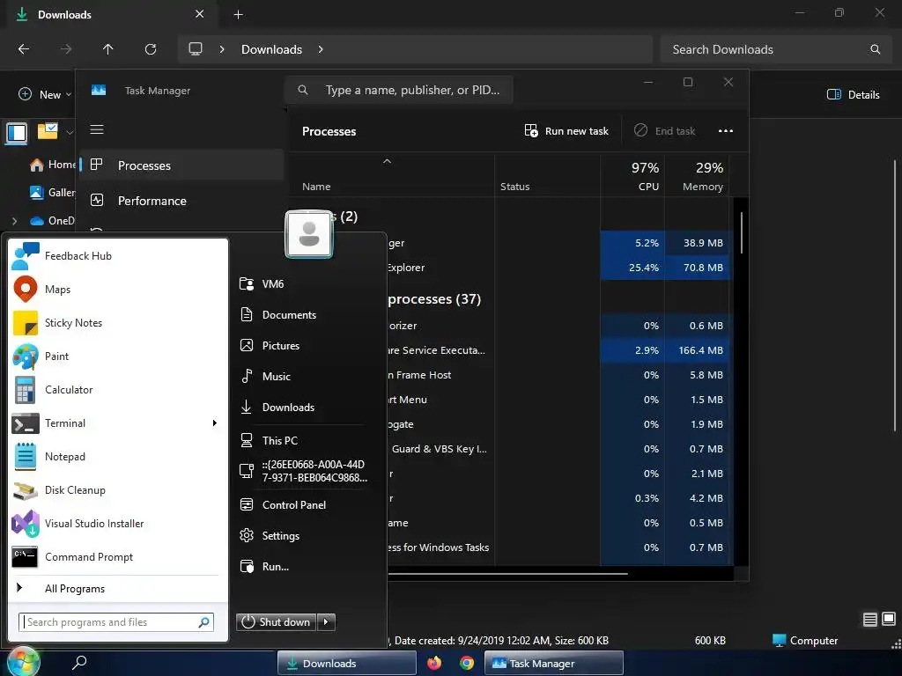Image resolution: width=902 pixels, height=676 pixels.
Task: Sort processes by Status column
Action: pos(514,187)
